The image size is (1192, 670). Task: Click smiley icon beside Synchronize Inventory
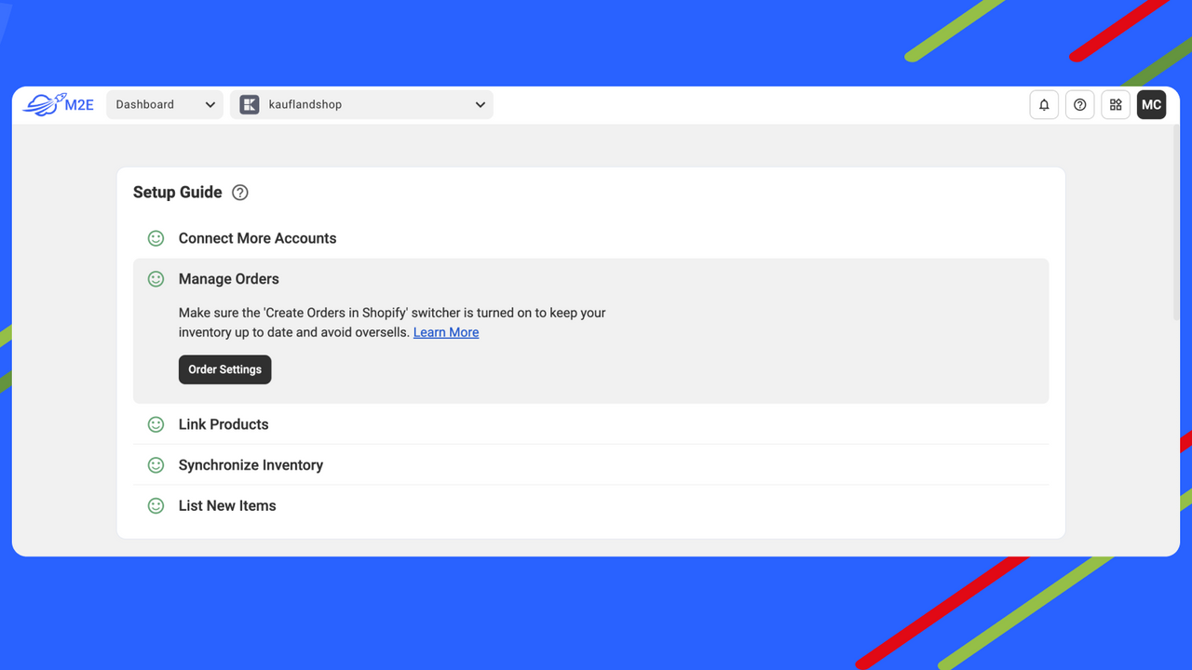[156, 465]
